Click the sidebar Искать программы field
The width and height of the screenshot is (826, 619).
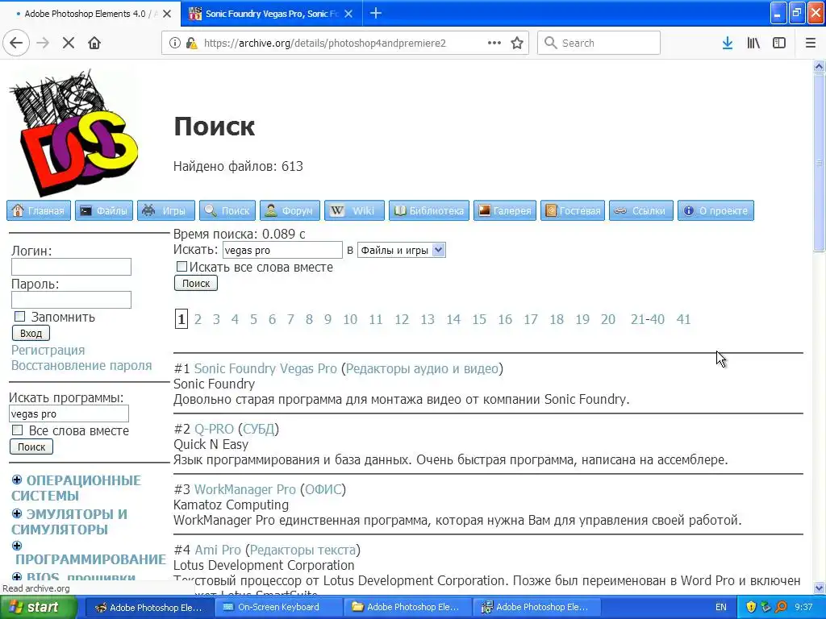[x=69, y=413]
